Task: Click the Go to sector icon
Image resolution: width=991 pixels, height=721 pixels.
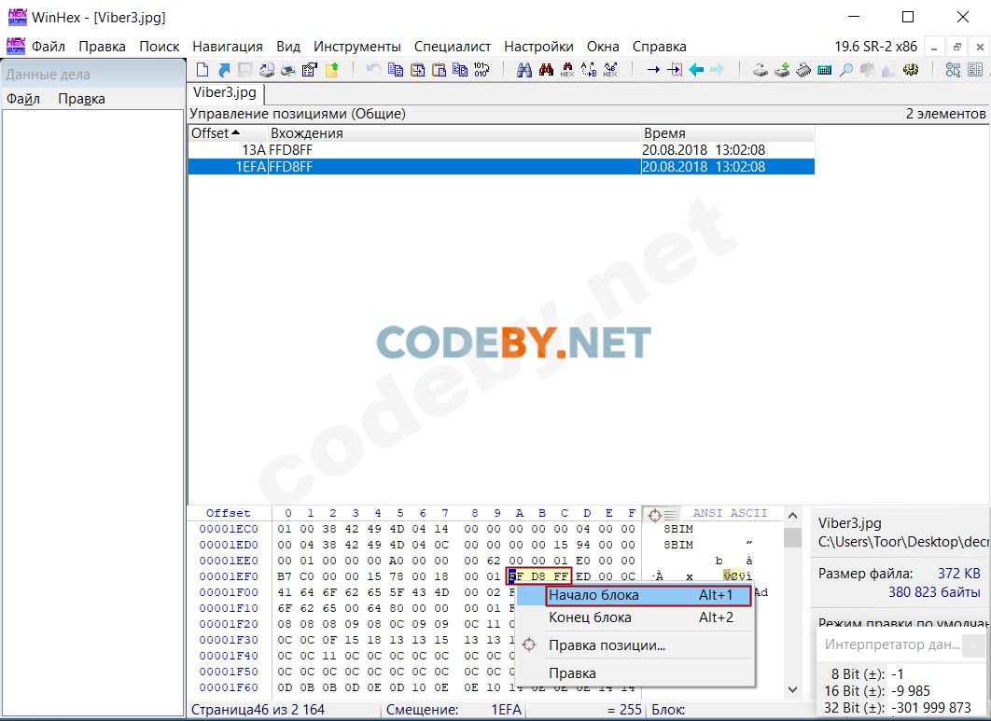Action: click(x=675, y=70)
